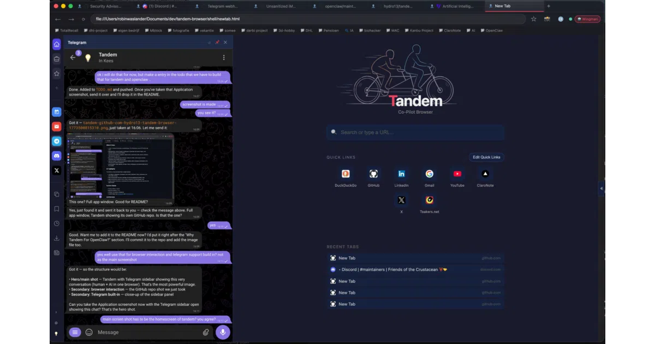Image resolution: width=655 pixels, height=344 pixels.
Task: Switch to the hydro13/tande... tab
Action: pyautogui.click(x=398, y=6)
